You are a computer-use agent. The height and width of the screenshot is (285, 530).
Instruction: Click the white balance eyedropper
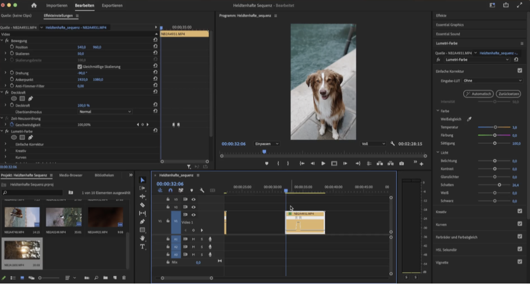pos(469,119)
